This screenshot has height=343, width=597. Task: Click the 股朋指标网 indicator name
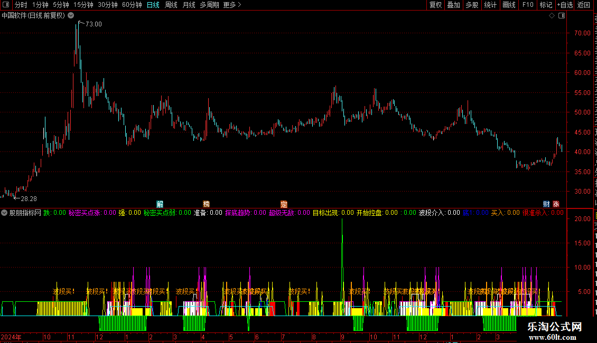[x=25, y=213]
